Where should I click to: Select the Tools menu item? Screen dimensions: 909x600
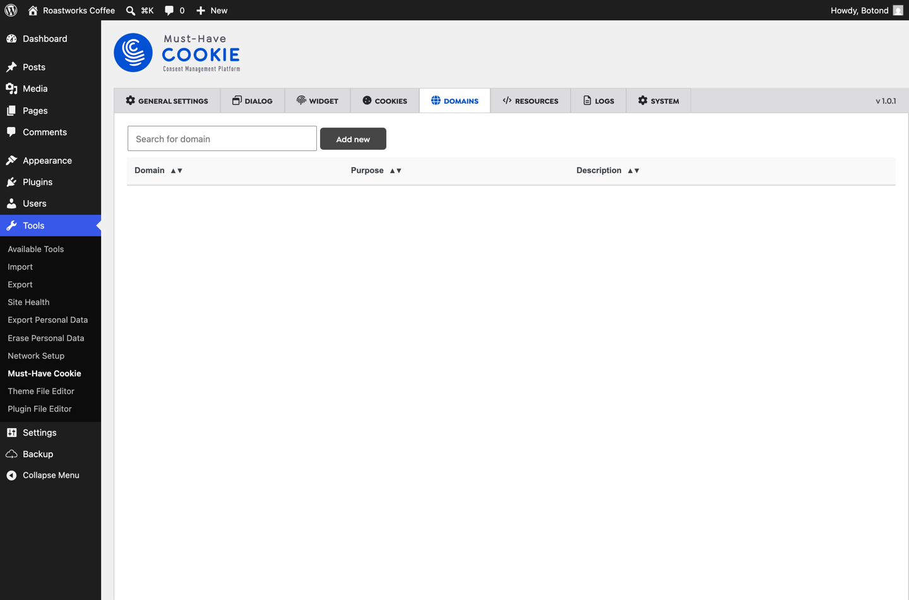click(x=50, y=225)
